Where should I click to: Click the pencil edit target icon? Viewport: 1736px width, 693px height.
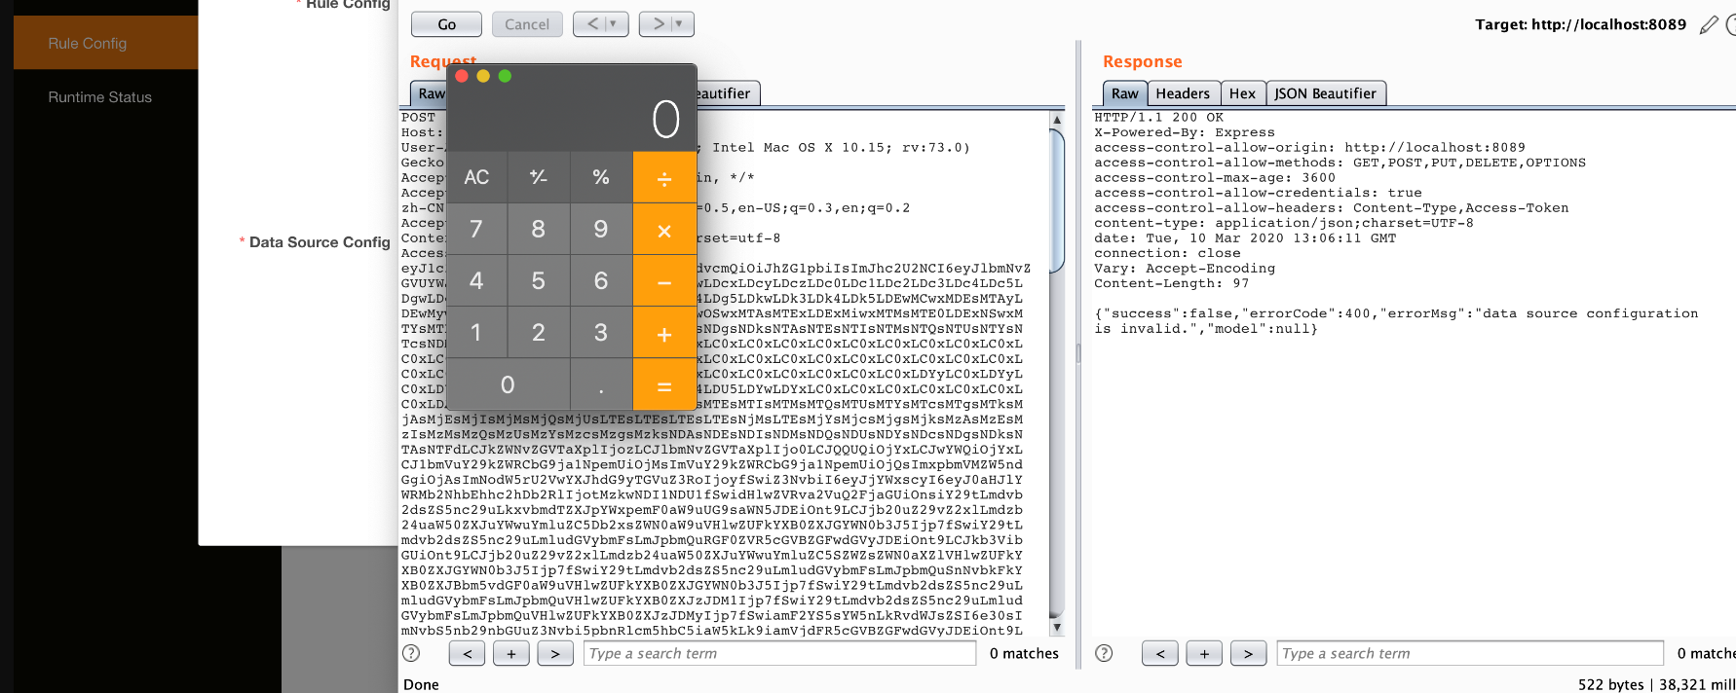[1709, 24]
